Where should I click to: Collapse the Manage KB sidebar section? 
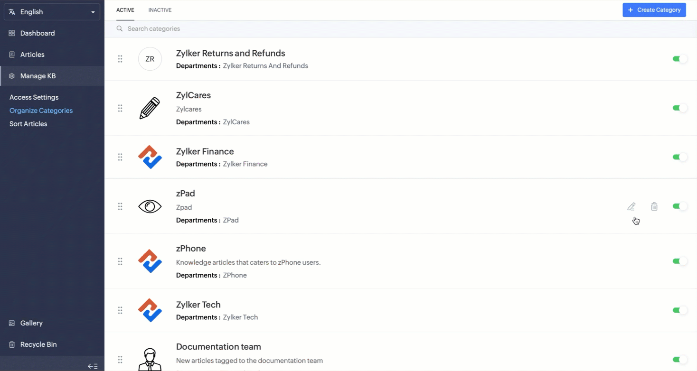pyautogui.click(x=38, y=76)
